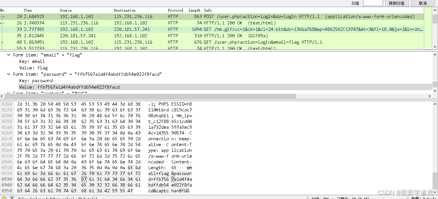The height and width of the screenshot is (199, 438).
Task: Click the highlighted hex byte 37 at offset 0330
Action: (x=84, y=179)
